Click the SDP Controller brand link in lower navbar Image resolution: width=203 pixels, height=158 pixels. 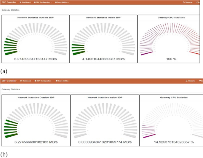(x=8, y=81)
